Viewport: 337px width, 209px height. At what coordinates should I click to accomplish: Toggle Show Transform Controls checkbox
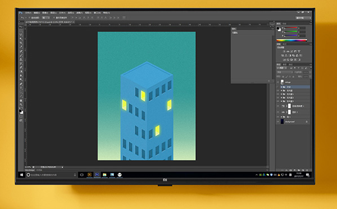(54, 17)
